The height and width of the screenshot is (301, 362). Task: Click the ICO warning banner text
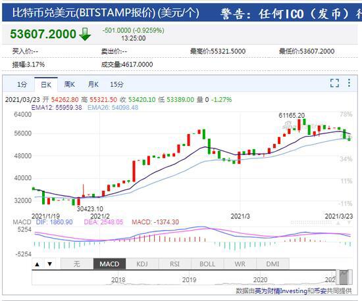click(291, 14)
